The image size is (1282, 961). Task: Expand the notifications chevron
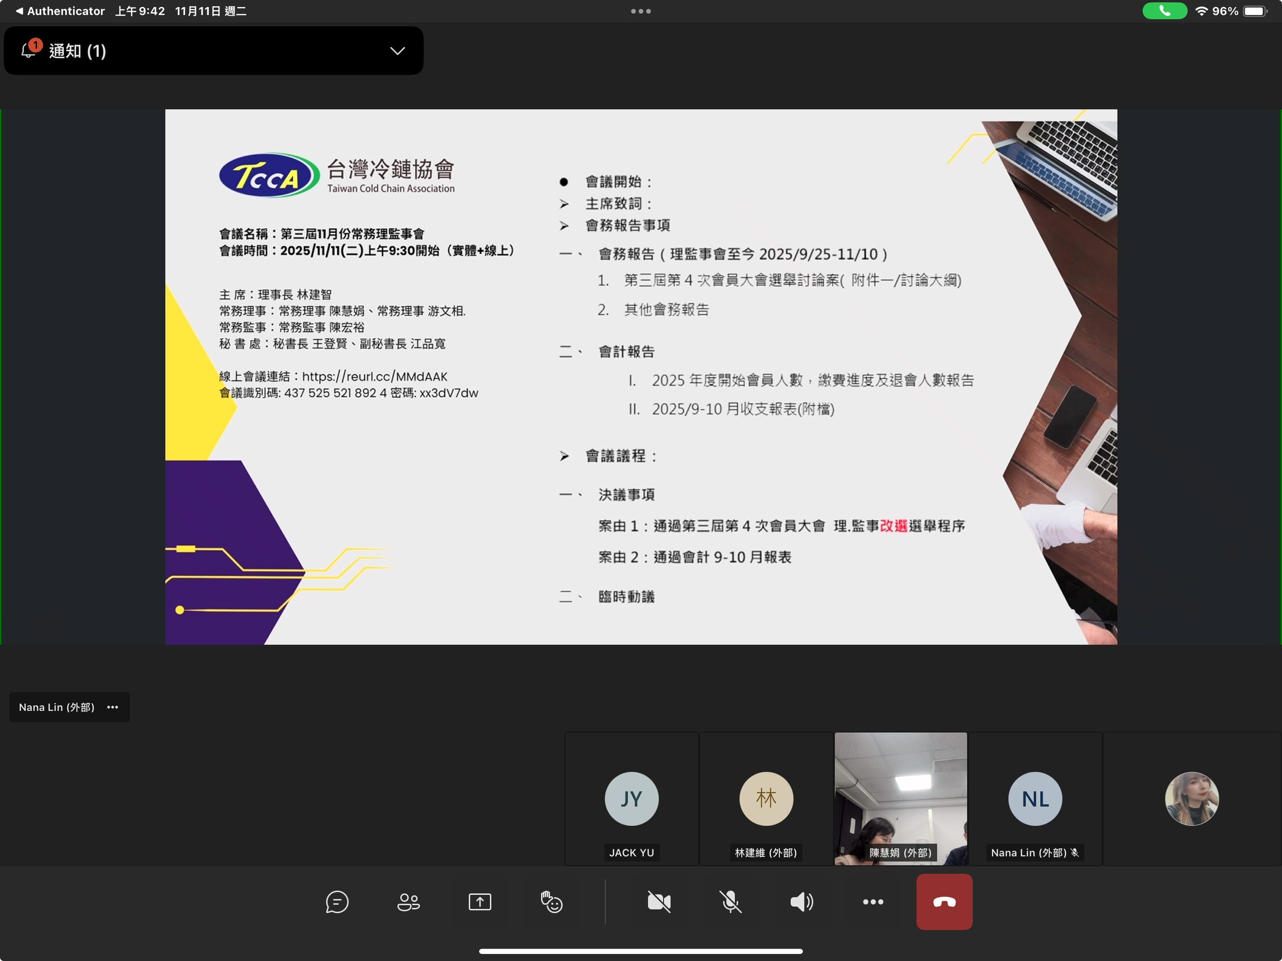point(397,51)
